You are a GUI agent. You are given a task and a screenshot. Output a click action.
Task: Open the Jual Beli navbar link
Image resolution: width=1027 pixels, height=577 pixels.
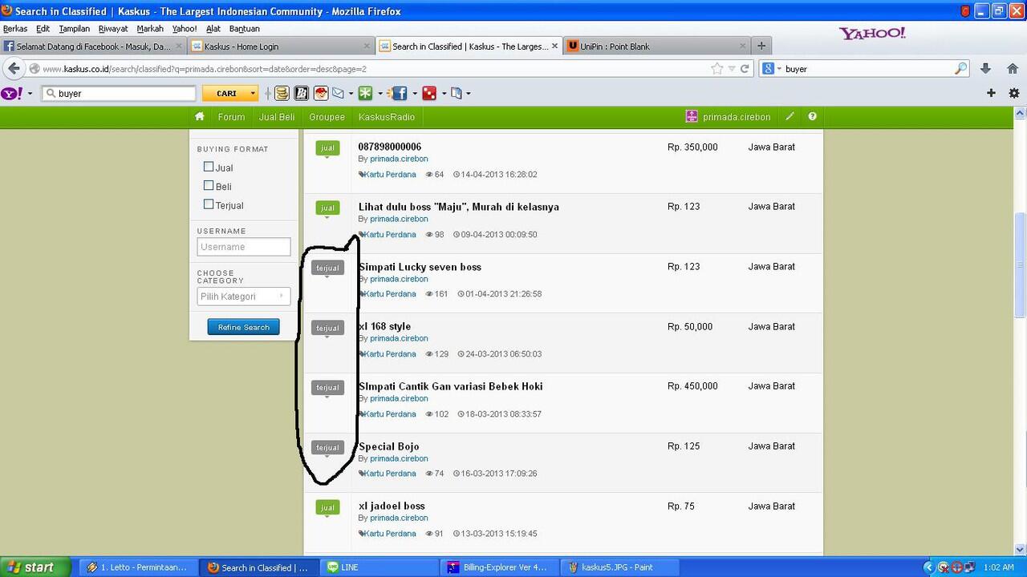click(x=277, y=117)
